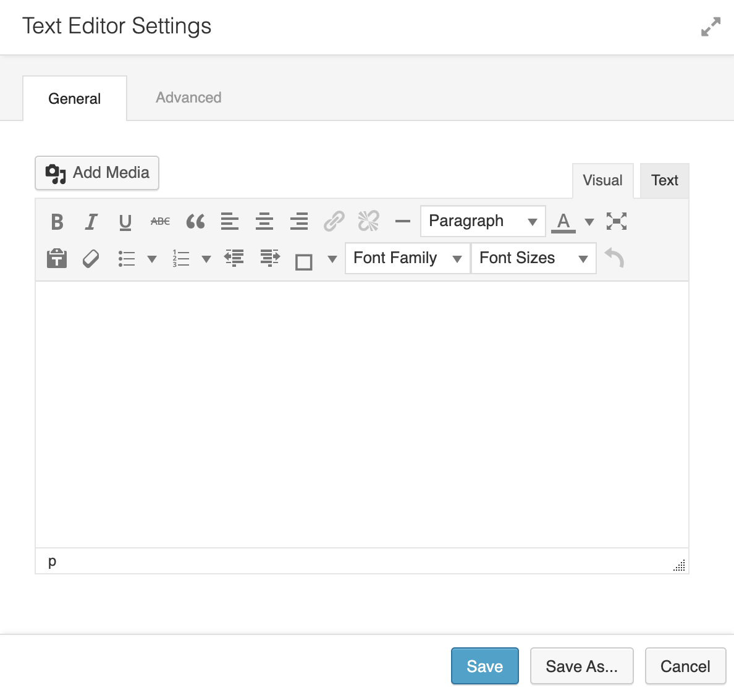
Task: Click the Cancel button
Action: point(685,666)
